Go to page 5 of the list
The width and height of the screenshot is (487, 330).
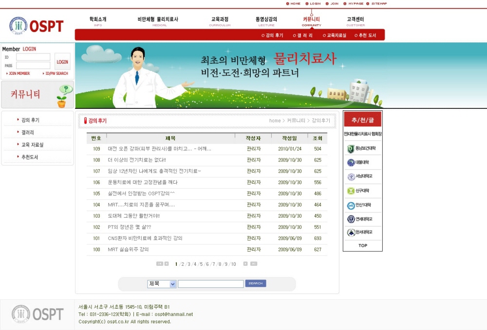[201, 264]
